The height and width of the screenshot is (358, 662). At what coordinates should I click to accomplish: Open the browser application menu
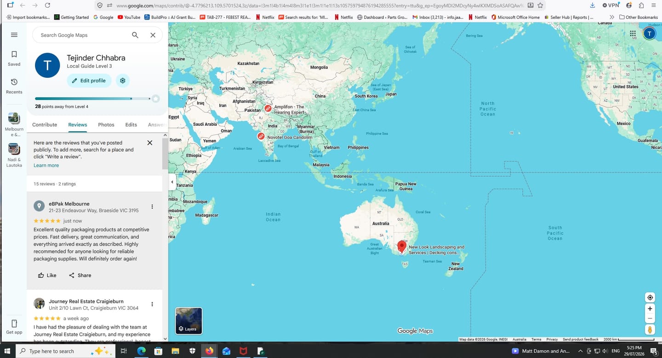(654, 6)
